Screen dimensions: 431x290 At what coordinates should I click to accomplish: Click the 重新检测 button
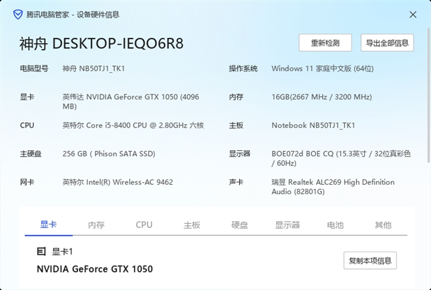tap(325, 43)
